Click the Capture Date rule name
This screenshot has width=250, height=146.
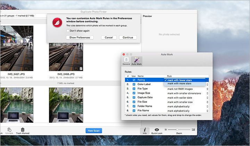[145, 97]
